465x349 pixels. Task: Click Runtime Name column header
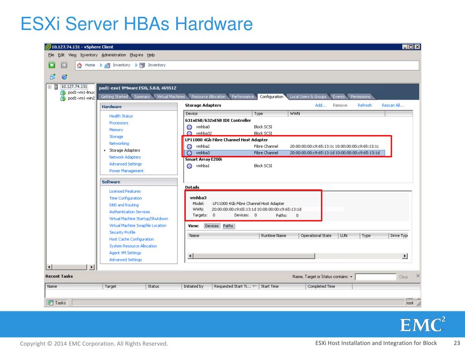click(x=279, y=236)
